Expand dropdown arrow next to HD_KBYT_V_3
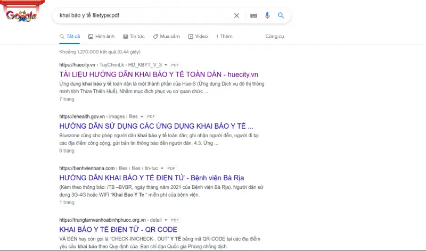 (x=166, y=65)
